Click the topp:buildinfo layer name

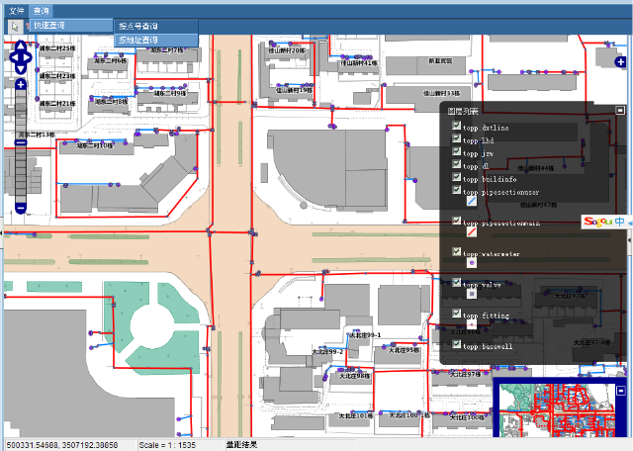490,179
